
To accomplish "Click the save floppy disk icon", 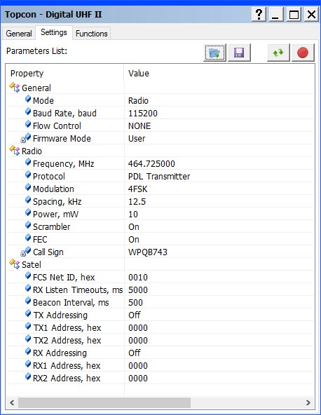I will 239,53.
